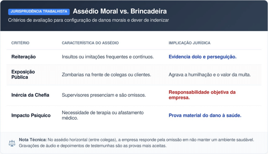
Task: Select the Implicação Jurídica column header
Action: (189, 43)
